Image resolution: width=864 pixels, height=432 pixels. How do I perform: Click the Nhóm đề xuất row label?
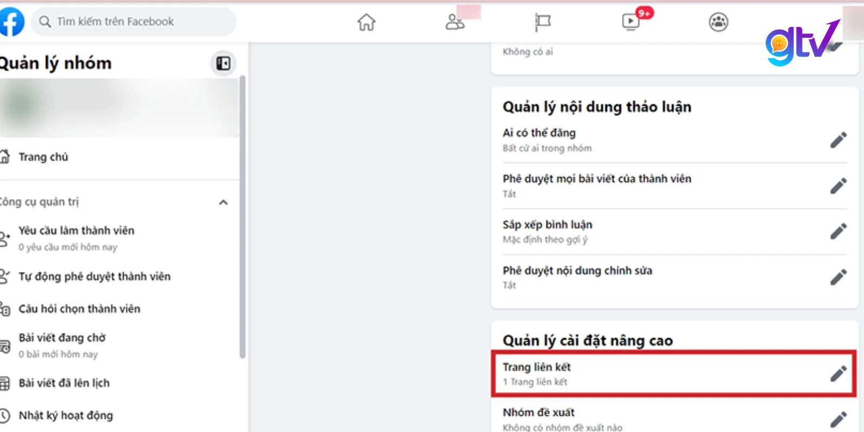(x=539, y=413)
